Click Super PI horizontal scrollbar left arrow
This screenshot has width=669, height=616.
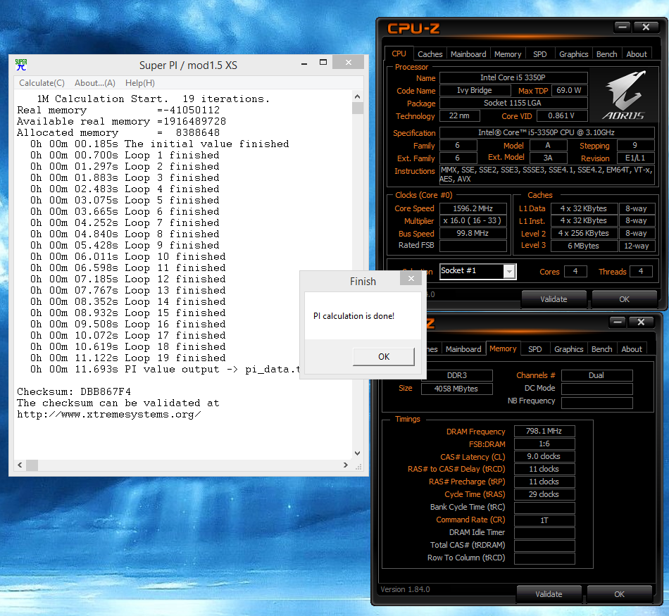point(20,465)
